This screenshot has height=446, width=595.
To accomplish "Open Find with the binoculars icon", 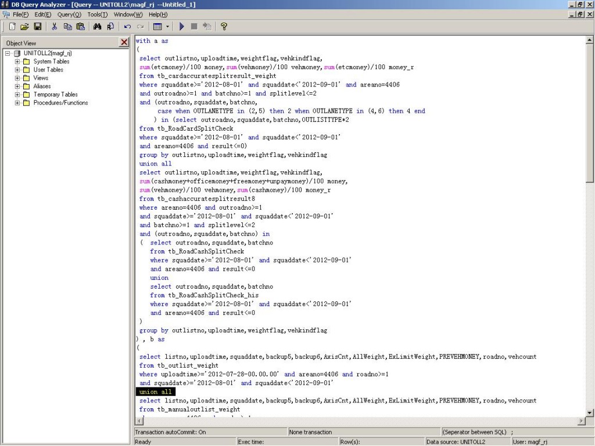I will click(97, 26).
